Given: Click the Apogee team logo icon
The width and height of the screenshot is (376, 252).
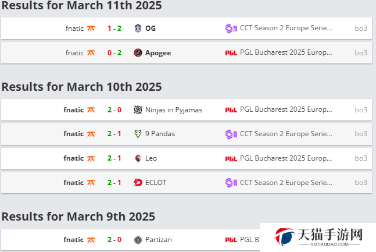Looking at the screenshot, I should [x=138, y=52].
